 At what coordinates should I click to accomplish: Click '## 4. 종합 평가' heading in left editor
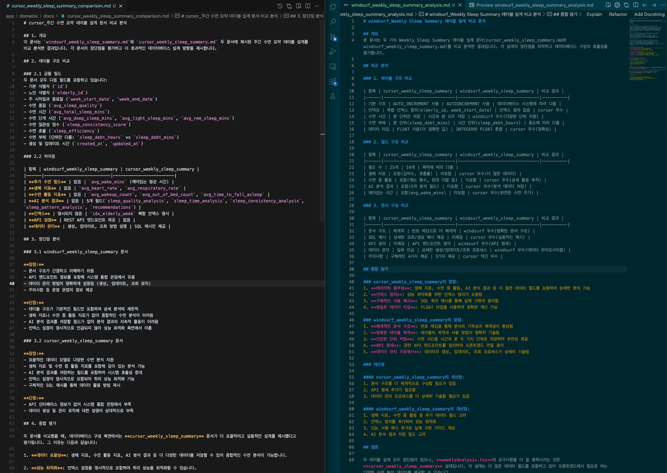[40, 423]
